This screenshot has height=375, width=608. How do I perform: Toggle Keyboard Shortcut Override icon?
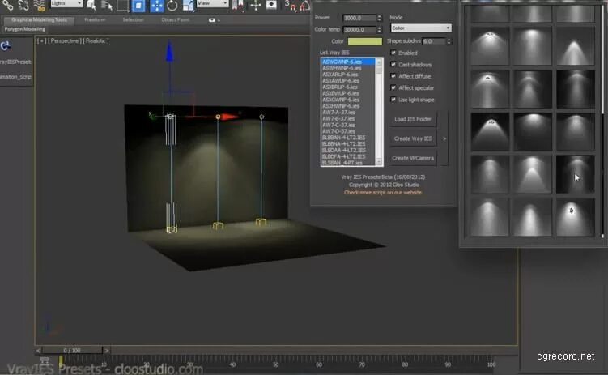(271, 5)
